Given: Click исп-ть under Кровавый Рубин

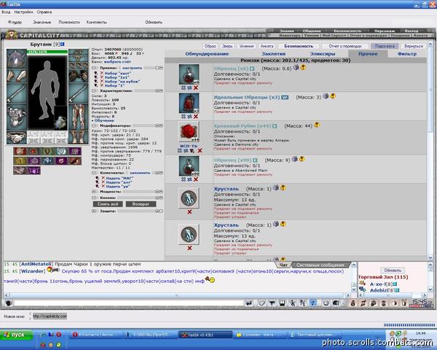Looking at the screenshot, I should click(189, 146).
